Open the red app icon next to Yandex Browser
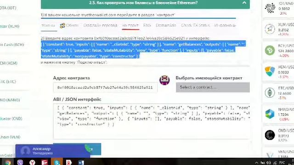This screenshot has width=294, height=165. pyautogui.click(x=45, y=162)
